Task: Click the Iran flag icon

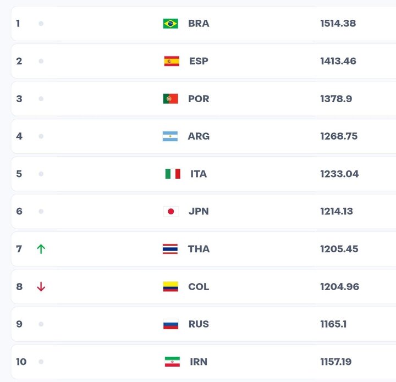Action: (172, 362)
